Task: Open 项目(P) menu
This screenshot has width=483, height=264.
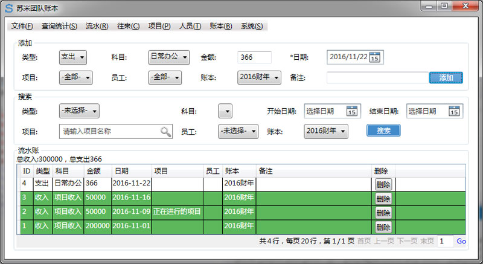Action: (x=159, y=26)
